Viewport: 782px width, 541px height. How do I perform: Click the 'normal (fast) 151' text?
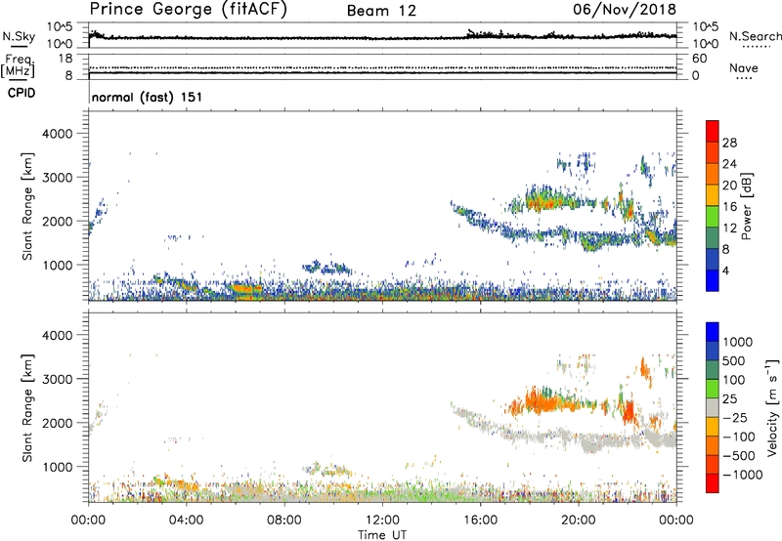pyautogui.click(x=148, y=97)
